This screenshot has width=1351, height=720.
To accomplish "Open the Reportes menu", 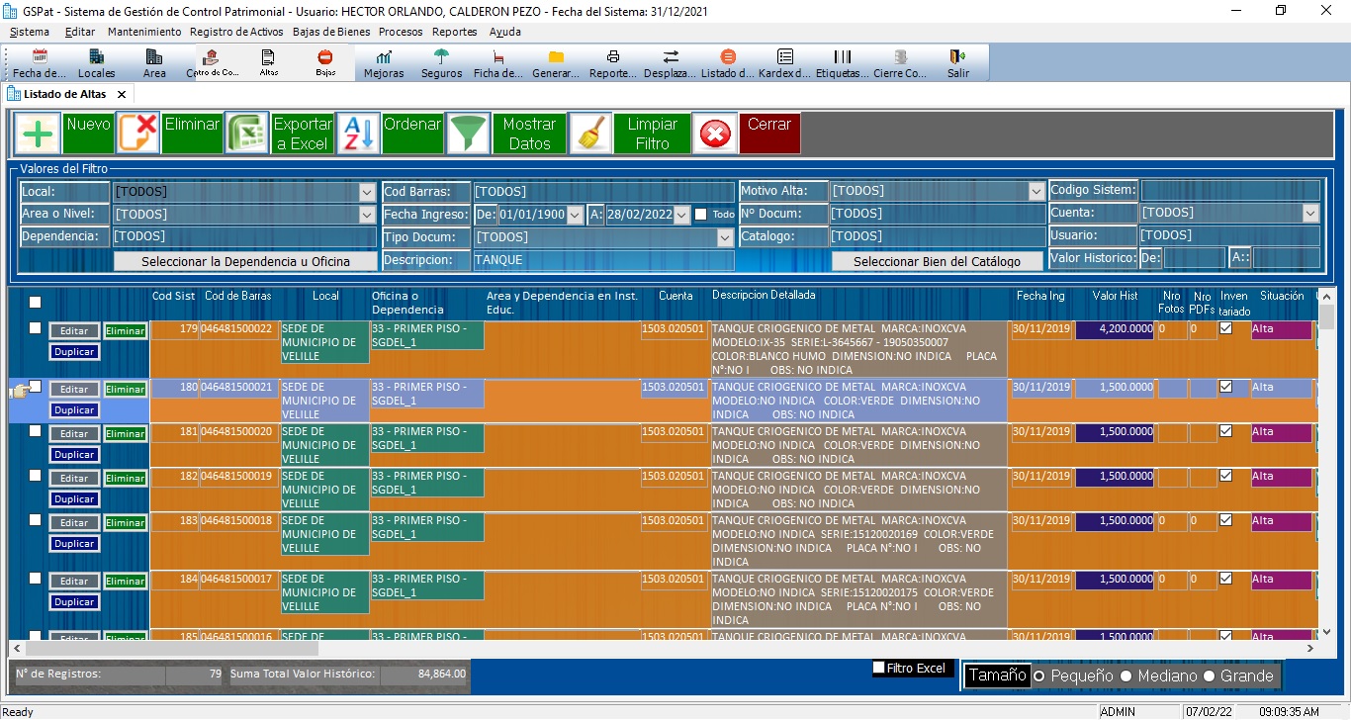I will pos(455,32).
